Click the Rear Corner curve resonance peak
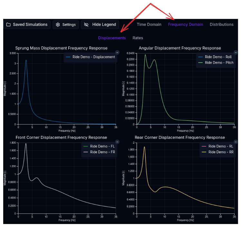 144,147
